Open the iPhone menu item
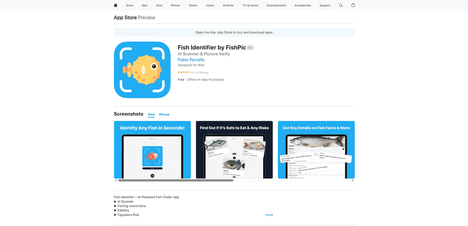The width and height of the screenshot is (468, 226). click(x=175, y=5)
